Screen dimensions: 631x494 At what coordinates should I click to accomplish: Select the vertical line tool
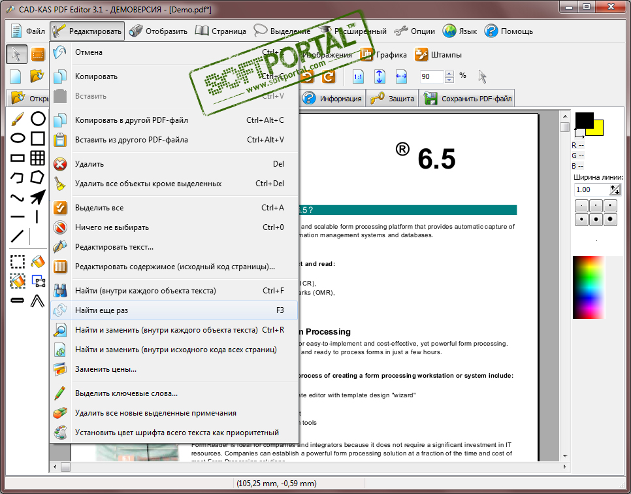click(37, 216)
